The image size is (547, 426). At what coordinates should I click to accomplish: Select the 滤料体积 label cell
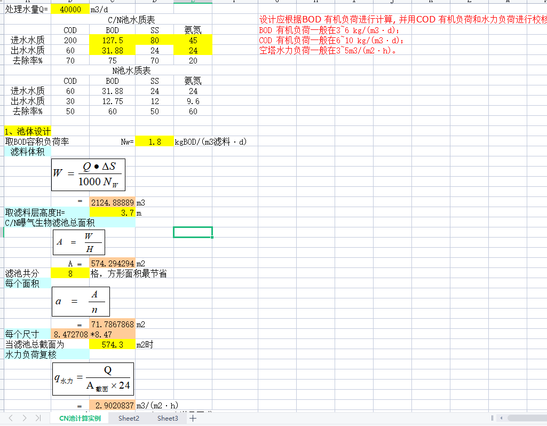[x=28, y=152]
